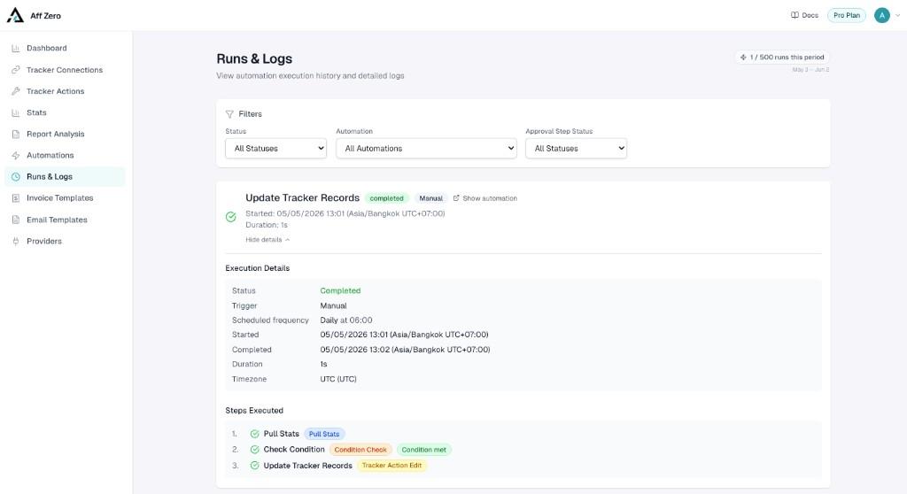Click the Pull Stats step check icon
The image size is (907, 494).
tap(254, 434)
